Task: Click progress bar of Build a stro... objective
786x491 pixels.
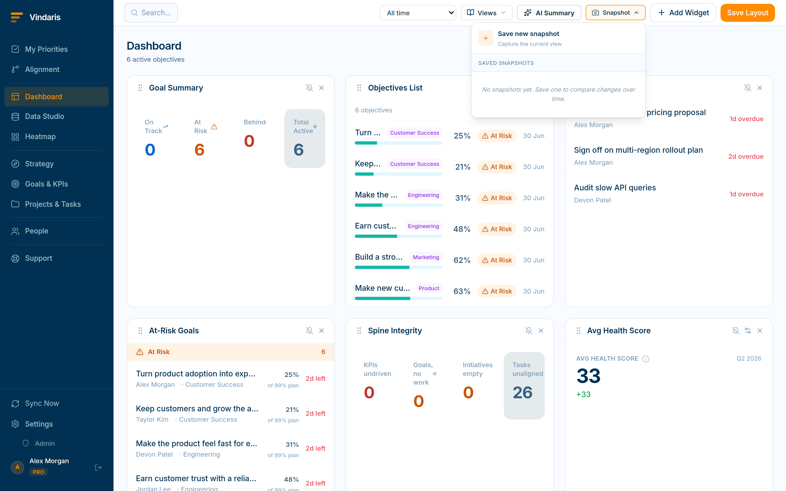Action: 398,267
